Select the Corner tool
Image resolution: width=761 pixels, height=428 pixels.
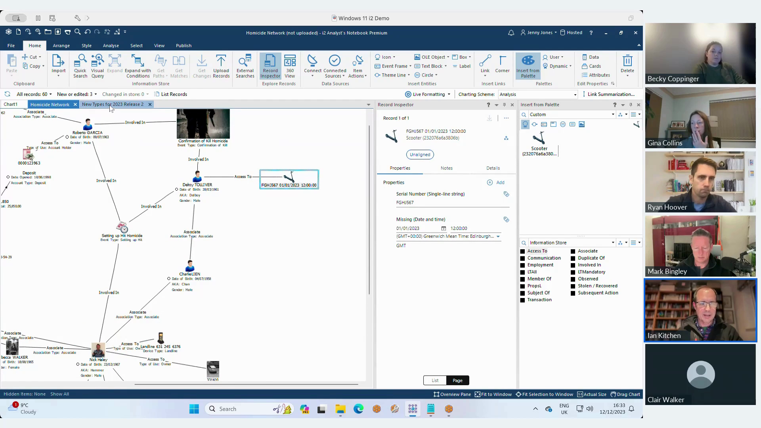coord(502,64)
